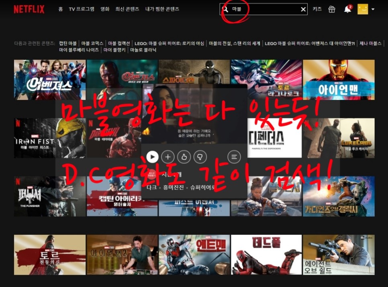Click the search magnifier icon
This screenshot has width=388, height=287.
(x=225, y=9)
